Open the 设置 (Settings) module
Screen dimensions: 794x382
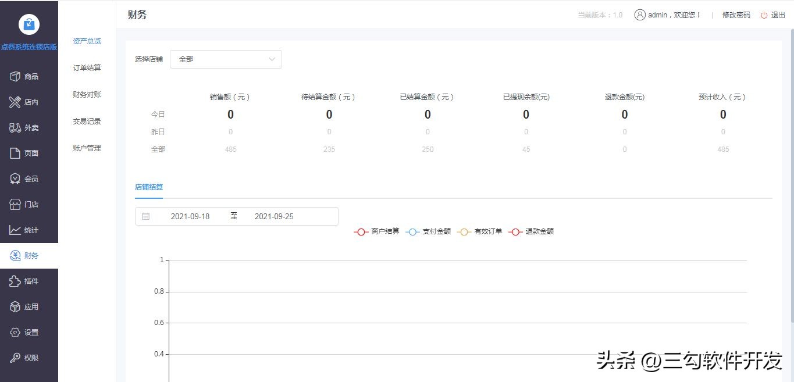click(29, 332)
